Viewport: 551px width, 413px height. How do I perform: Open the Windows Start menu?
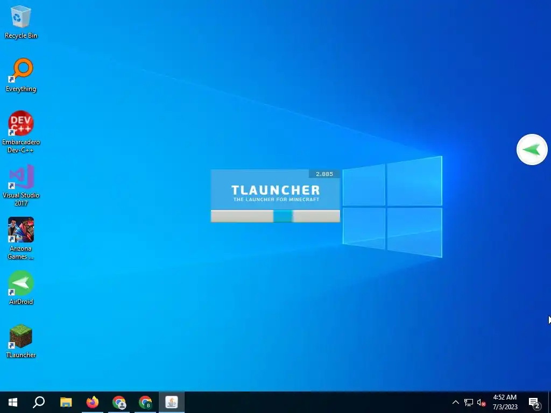point(13,402)
